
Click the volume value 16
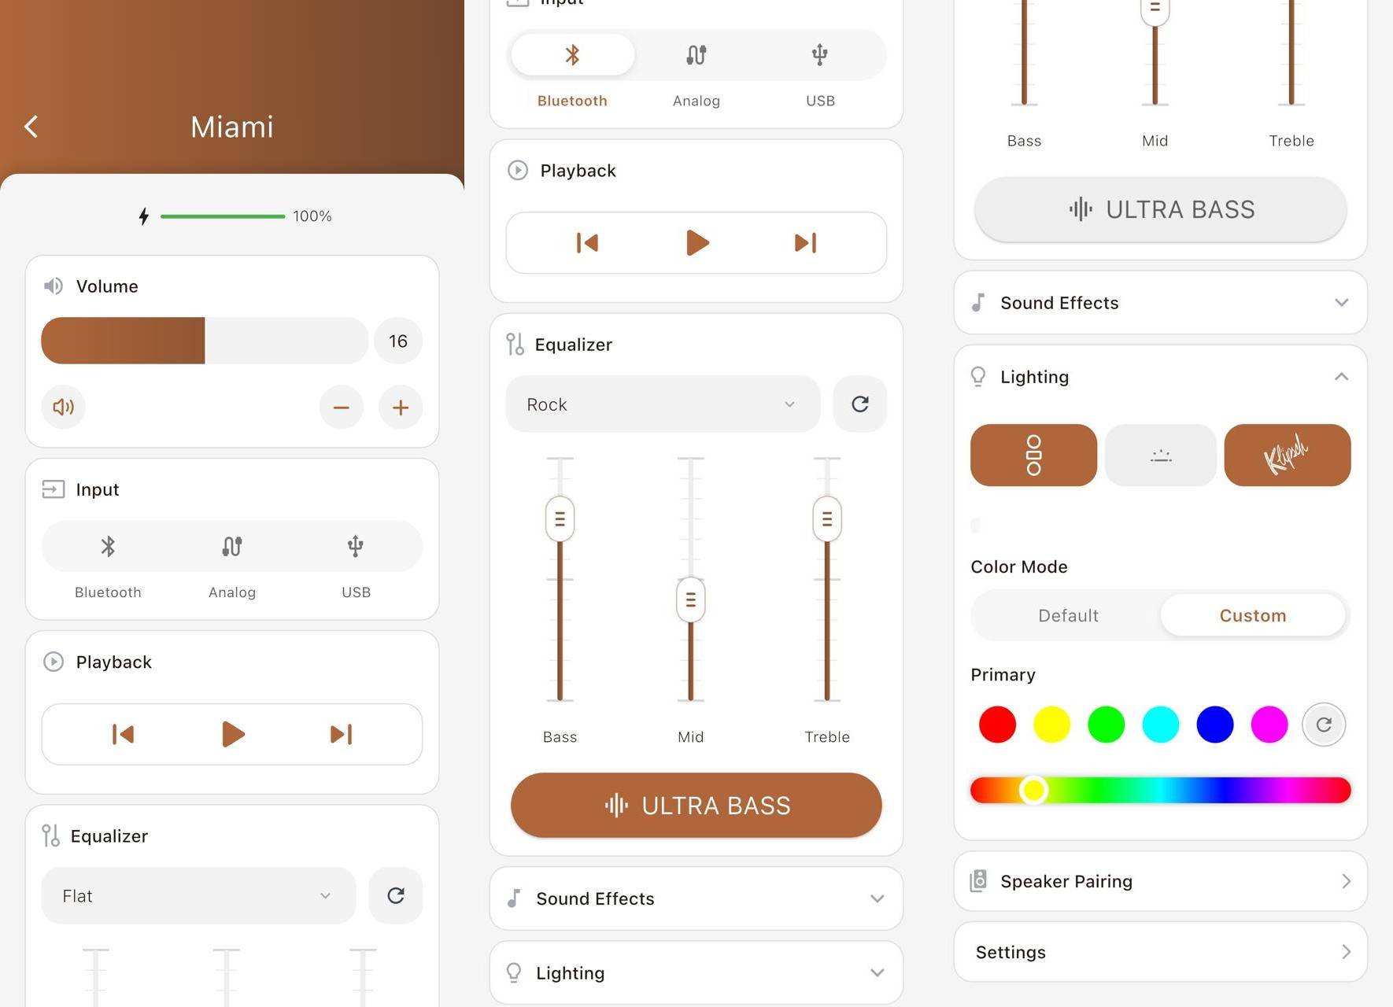coord(398,341)
